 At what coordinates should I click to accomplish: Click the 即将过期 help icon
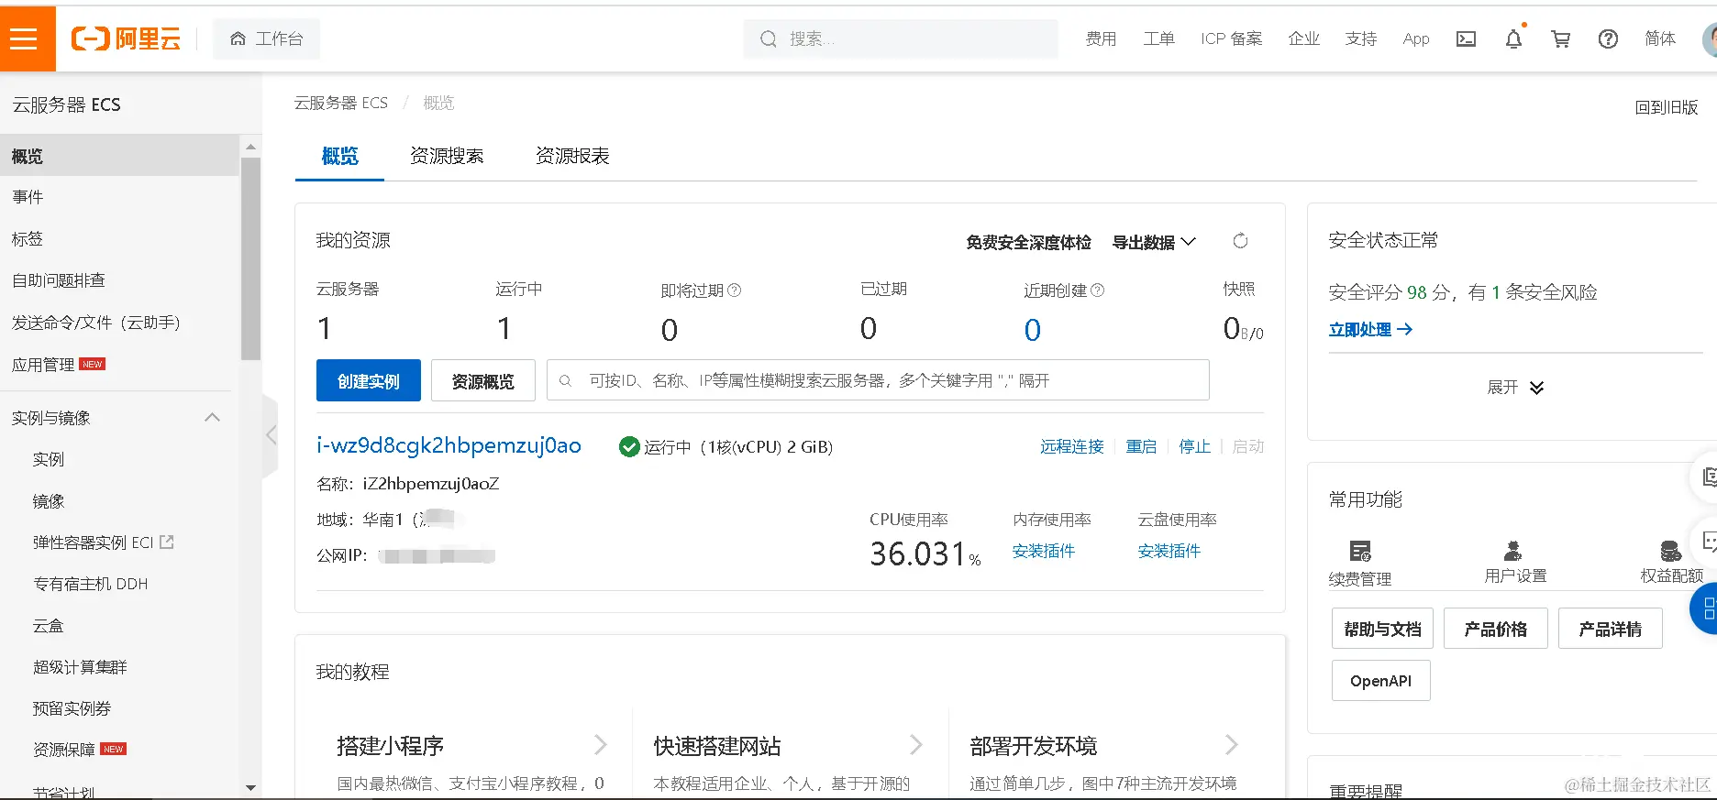pos(734,290)
